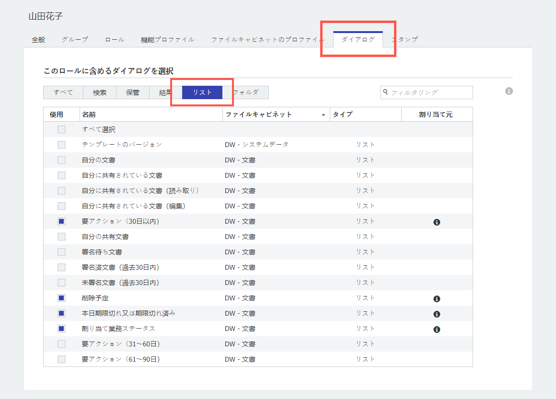Check the 自分の文書 checkbox
This screenshot has height=399, width=556.
pos(61,160)
